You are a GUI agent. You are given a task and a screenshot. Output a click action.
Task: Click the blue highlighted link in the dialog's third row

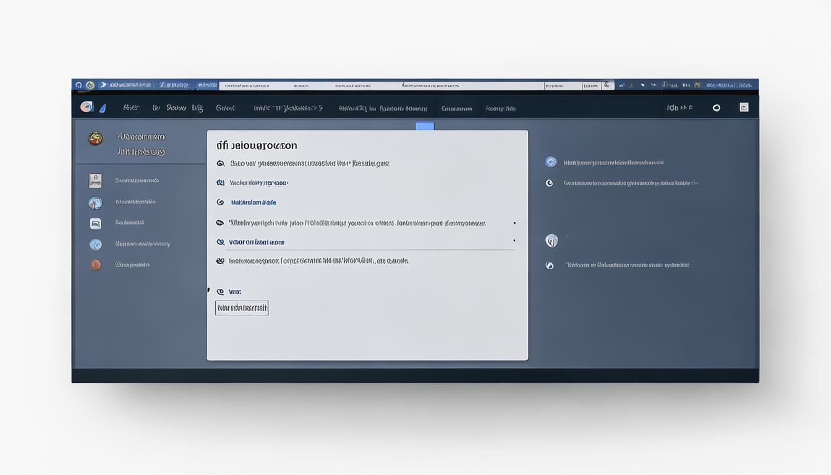[x=253, y=203]
